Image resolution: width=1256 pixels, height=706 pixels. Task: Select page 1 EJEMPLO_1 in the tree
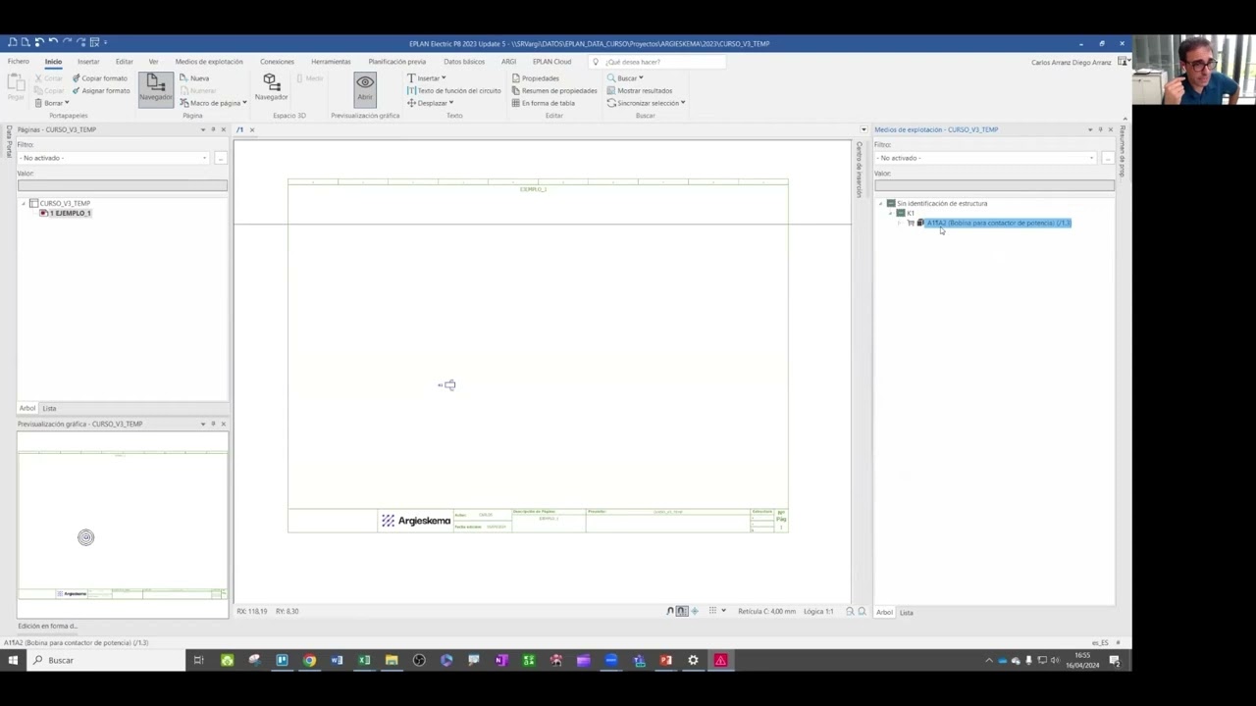pyautogui.click(x=70, y=213)
